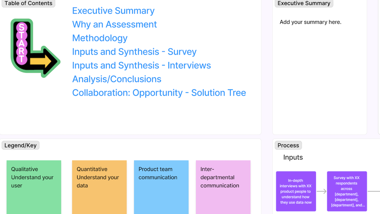Select the Inputs heading in the Process section
This screenshot has width=380, height=214.
pos(293,157)
